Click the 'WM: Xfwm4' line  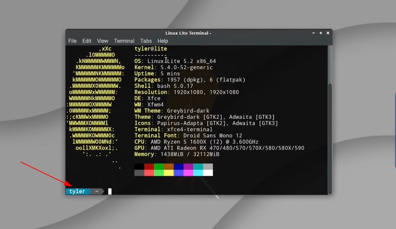149,104
